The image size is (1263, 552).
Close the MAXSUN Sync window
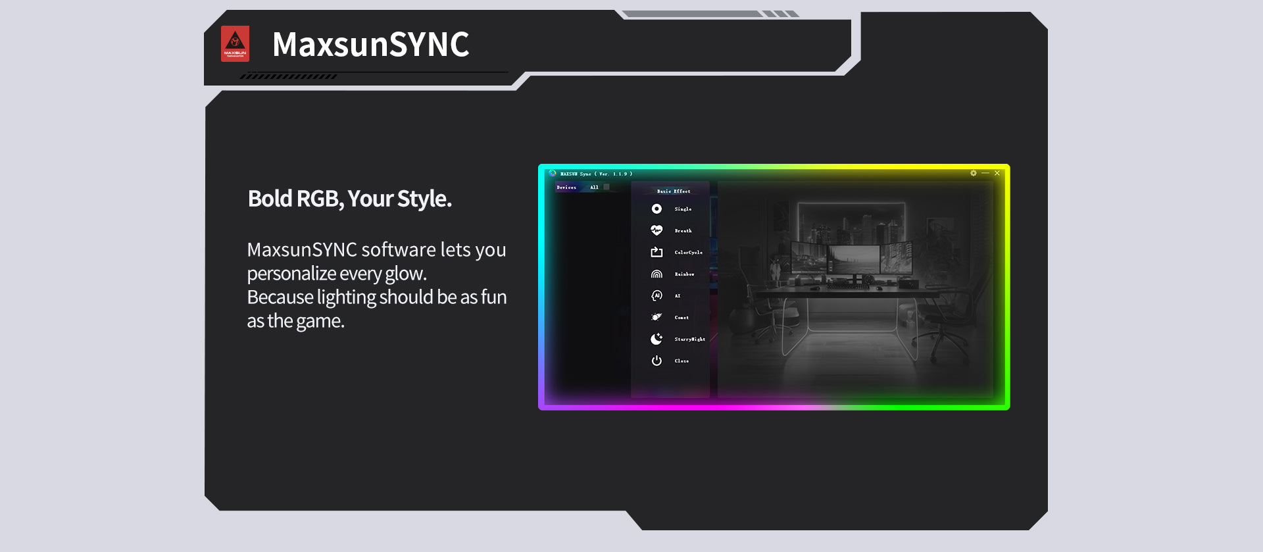coord(997,173)
